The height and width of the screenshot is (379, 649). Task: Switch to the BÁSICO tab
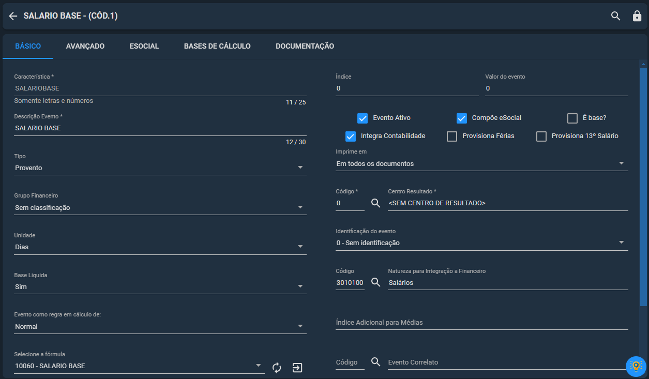click(28, 46)
